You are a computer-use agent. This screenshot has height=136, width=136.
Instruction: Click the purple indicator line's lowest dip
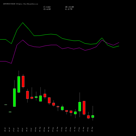11,63
